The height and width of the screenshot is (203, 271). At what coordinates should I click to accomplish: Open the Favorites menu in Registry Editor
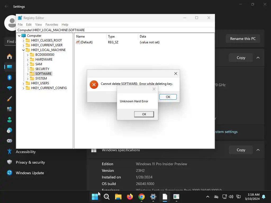[52, 25]
